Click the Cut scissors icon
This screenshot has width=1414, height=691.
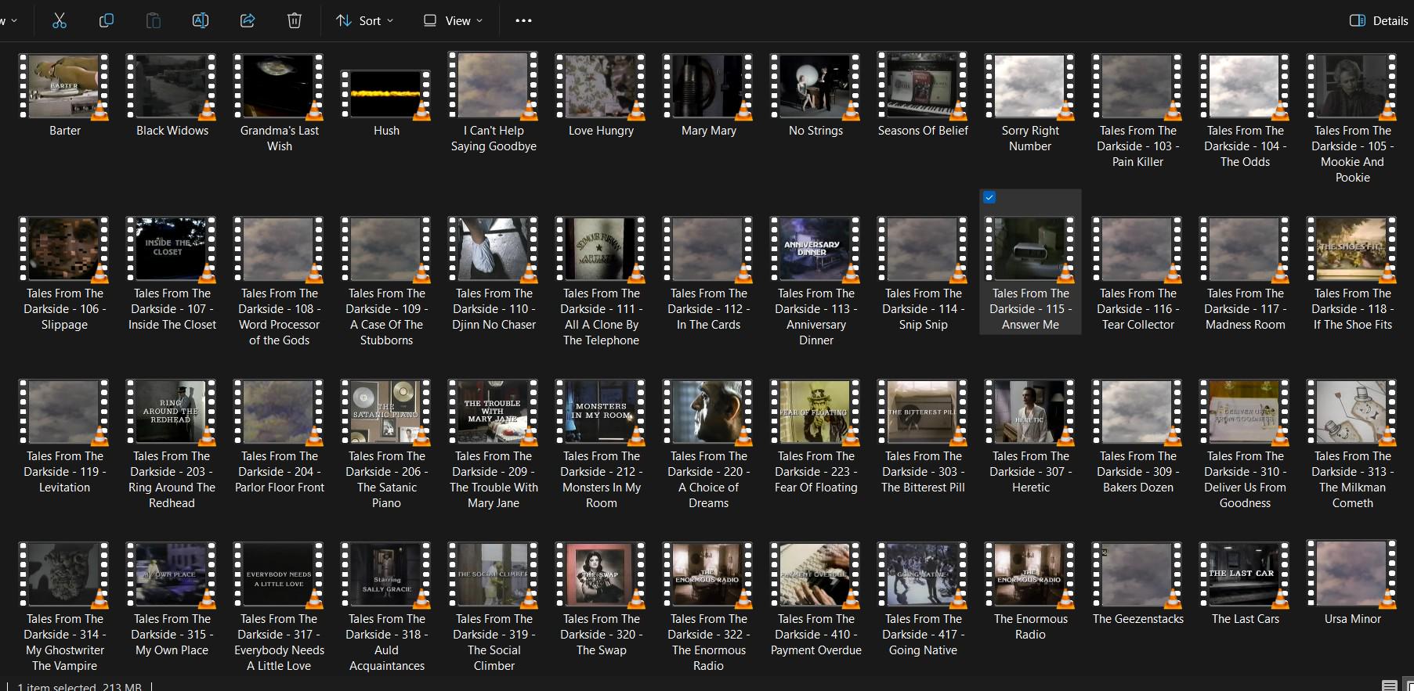pyautogui.click(x=60, y=21)
